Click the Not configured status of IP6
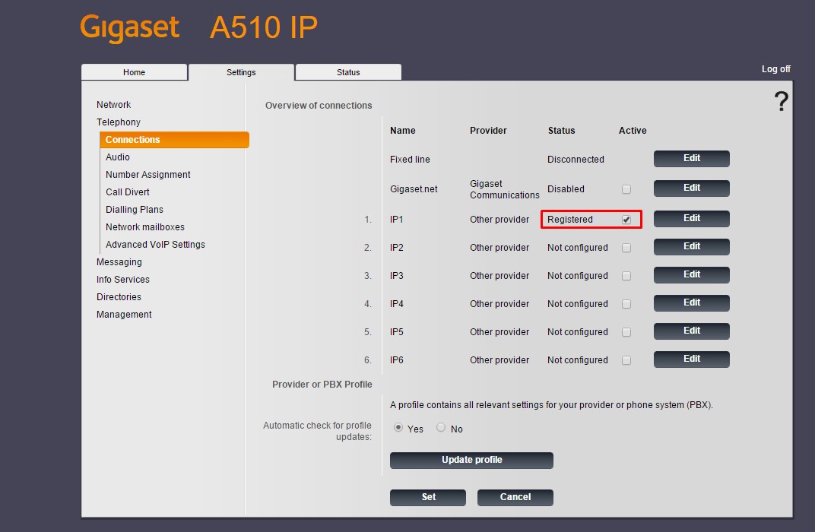 (578, 360)
